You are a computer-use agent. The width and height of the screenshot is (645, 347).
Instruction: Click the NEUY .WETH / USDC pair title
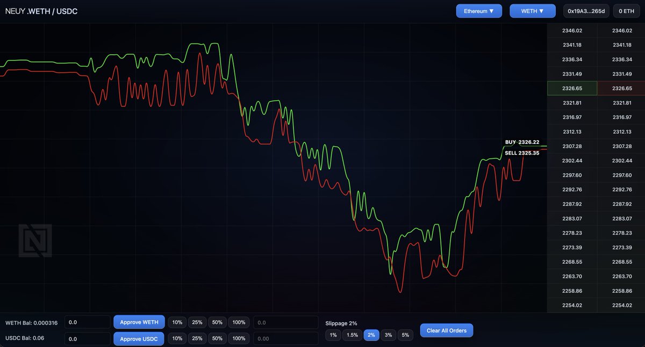(x=41, y=11)
